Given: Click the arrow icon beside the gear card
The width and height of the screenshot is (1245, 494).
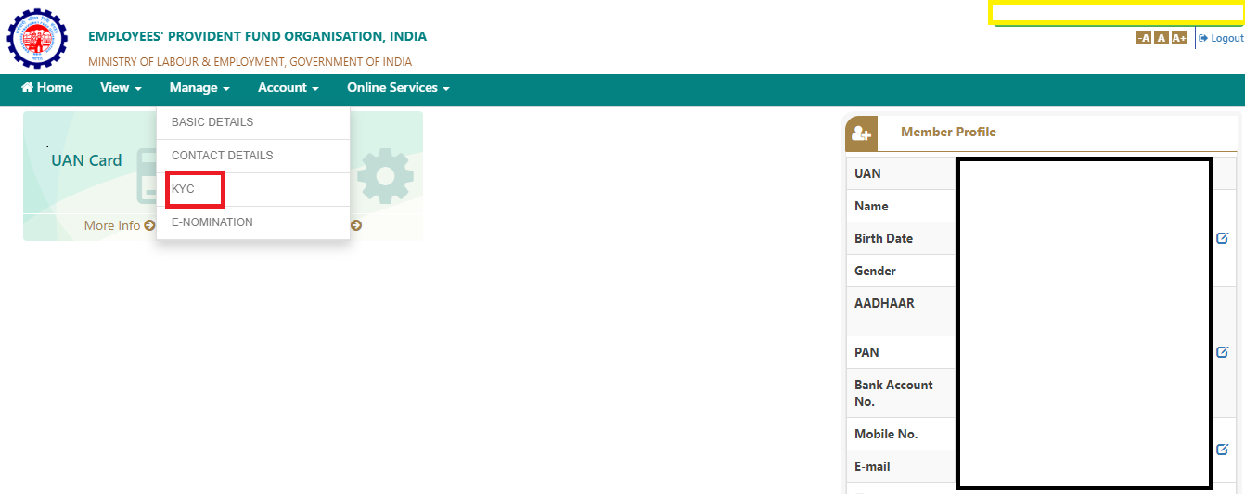Looking at the screenshot, I should point(356,225).
